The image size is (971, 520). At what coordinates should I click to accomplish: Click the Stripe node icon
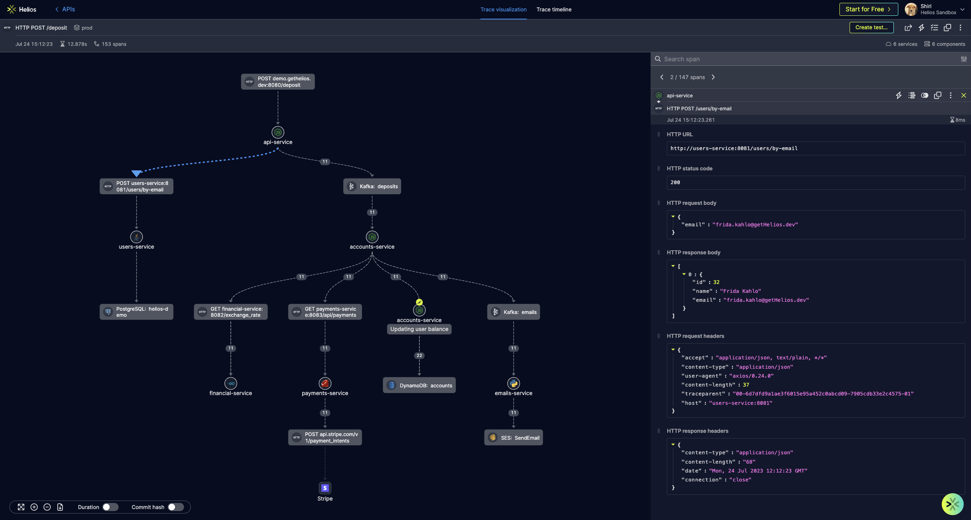coord(325,488)
